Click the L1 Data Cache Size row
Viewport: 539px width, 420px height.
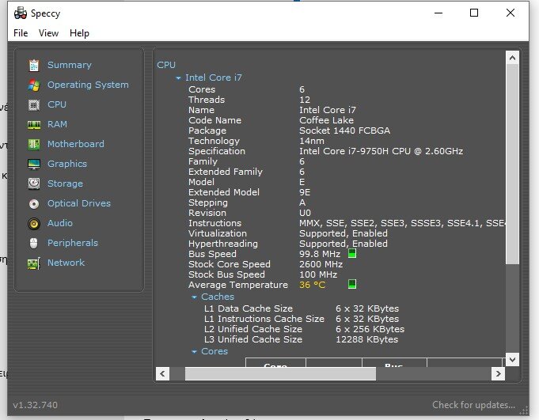302,308
